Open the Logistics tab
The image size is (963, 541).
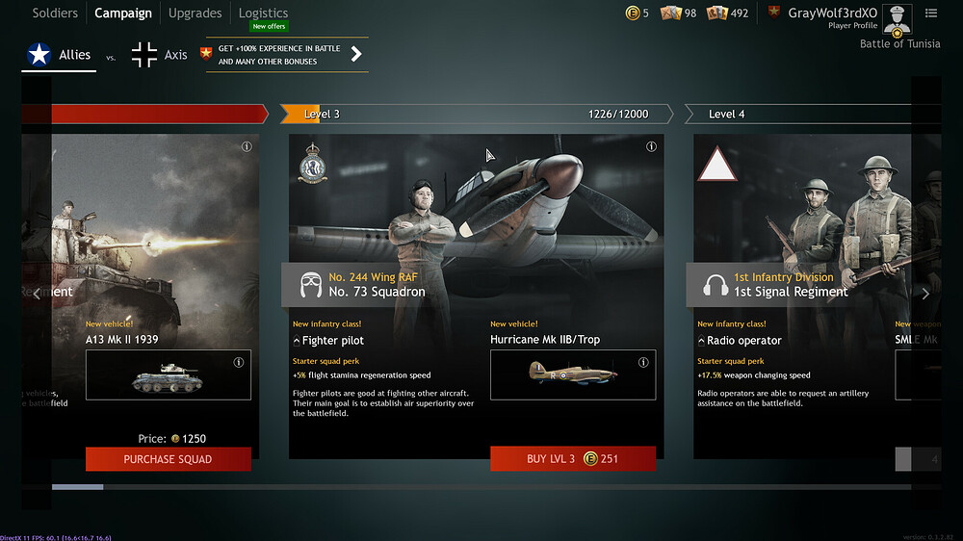pos(263,13)
